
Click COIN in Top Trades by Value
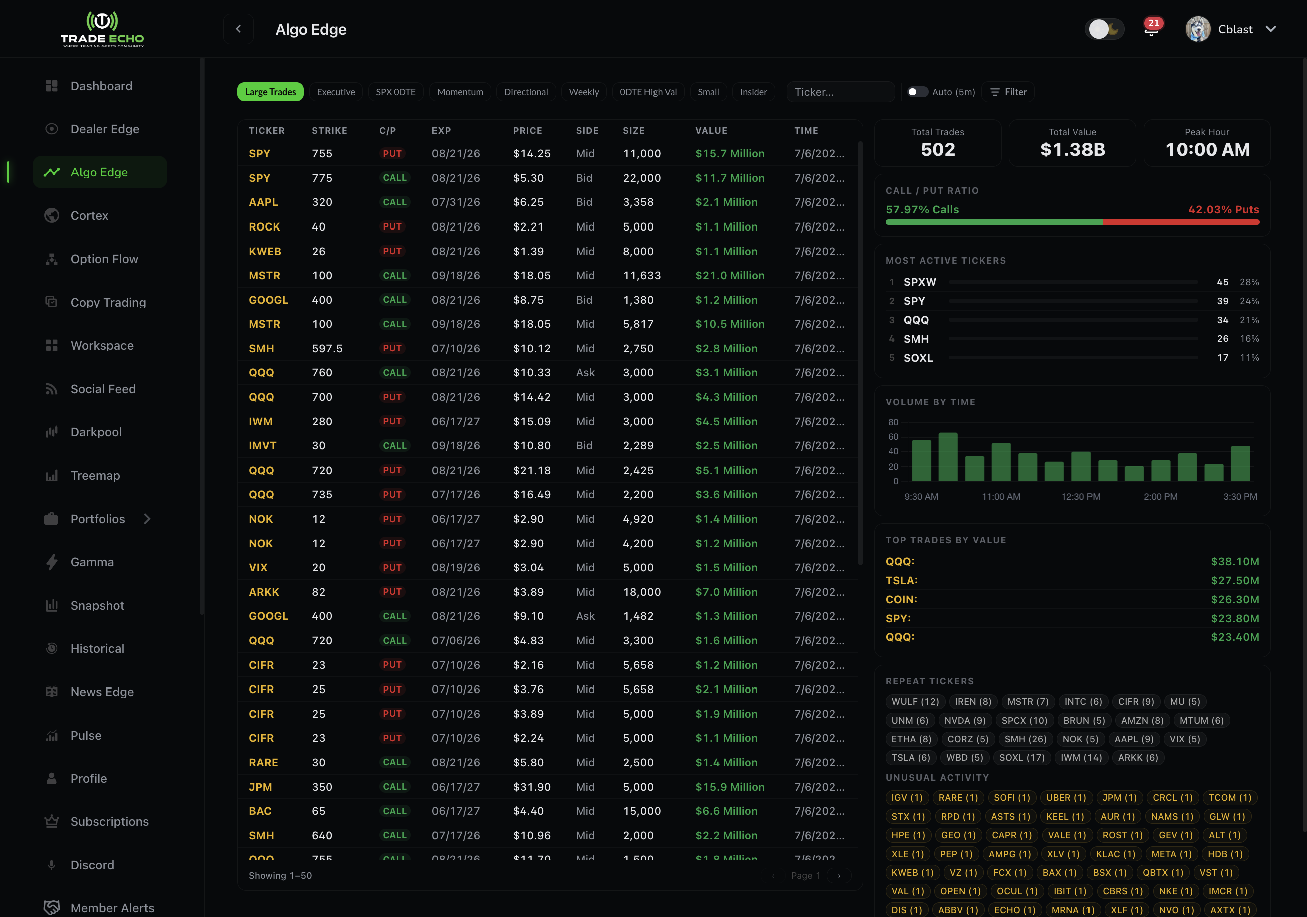click(901, 599)
